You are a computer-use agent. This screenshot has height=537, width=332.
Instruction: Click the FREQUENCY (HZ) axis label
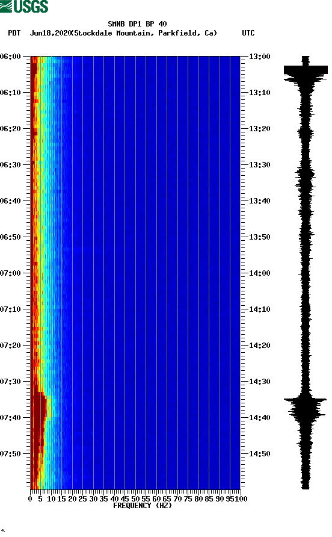(x=143, y=506)
